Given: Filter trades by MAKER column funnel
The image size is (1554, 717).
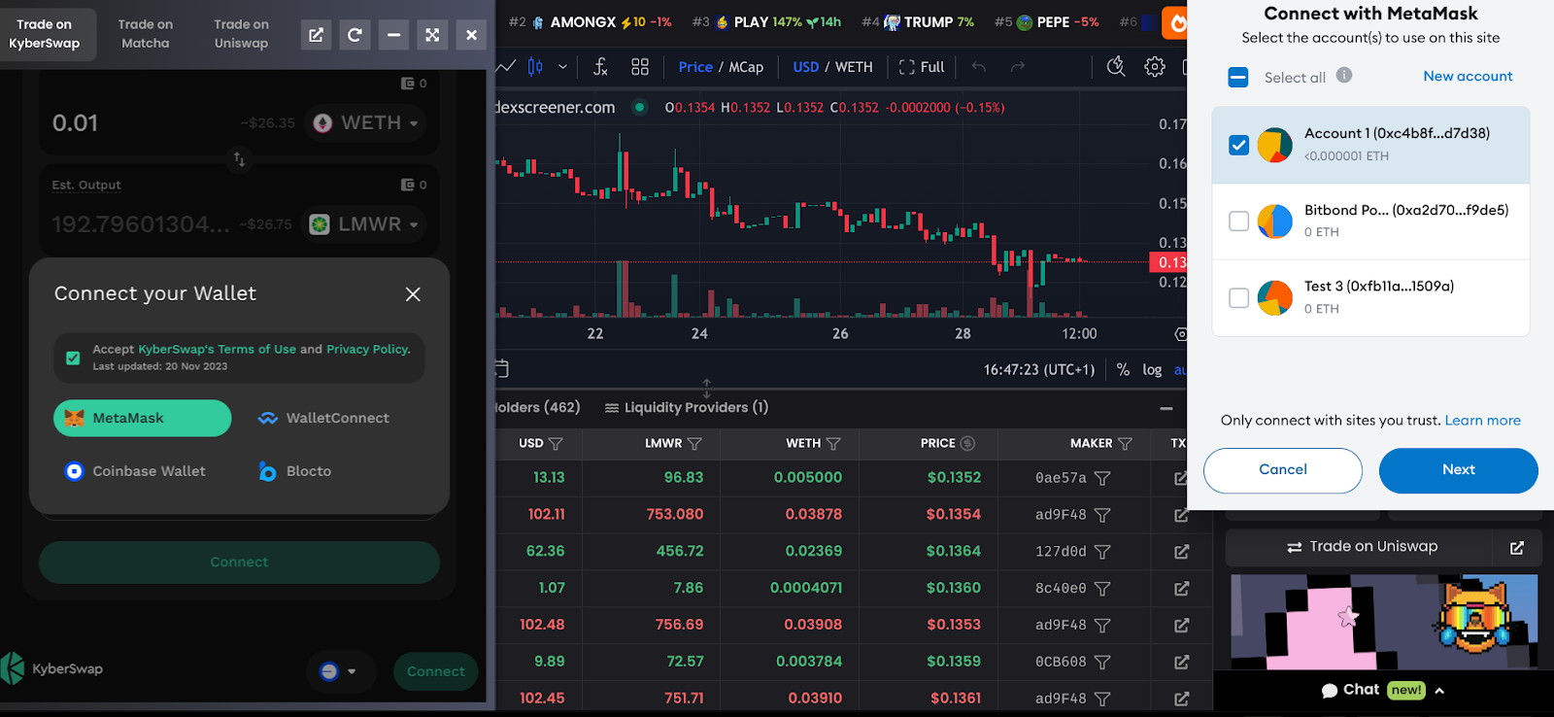Looking at the screenshot, I should [x=1125, y=444].
